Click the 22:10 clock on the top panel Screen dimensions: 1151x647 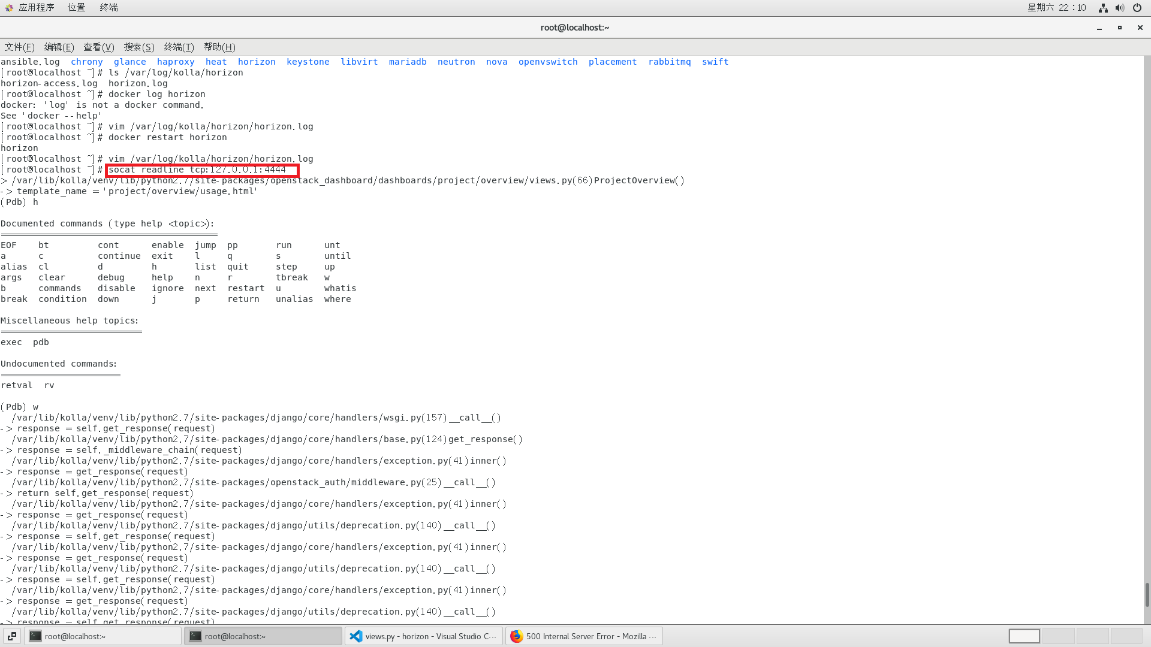(x=1073, y=8)
